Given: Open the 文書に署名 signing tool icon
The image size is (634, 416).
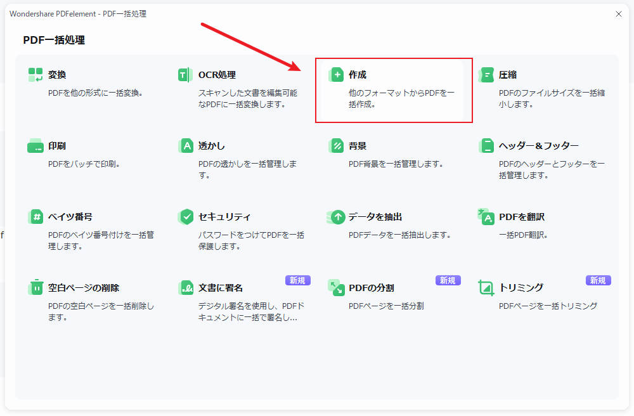Looking at the screenshot, I should (x=186, y=287).
